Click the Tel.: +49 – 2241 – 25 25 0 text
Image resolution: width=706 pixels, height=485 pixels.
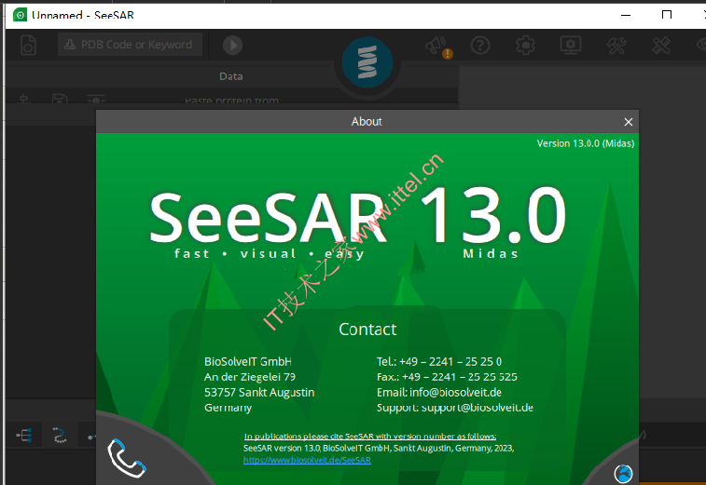coord(439,362)
